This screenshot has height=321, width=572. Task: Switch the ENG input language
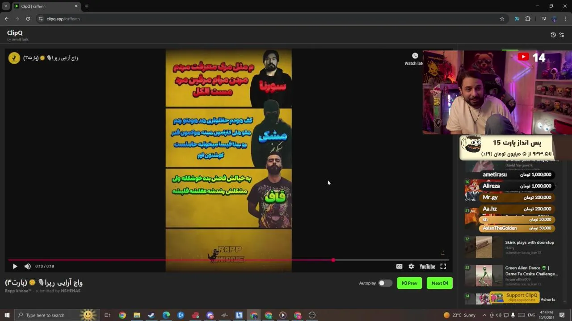[x=531, y=315]
